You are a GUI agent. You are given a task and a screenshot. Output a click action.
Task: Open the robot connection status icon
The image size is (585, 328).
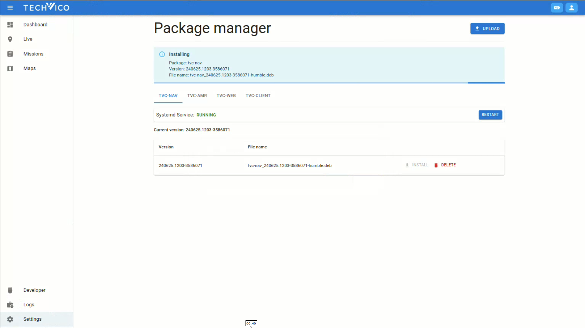coord(557,8)
